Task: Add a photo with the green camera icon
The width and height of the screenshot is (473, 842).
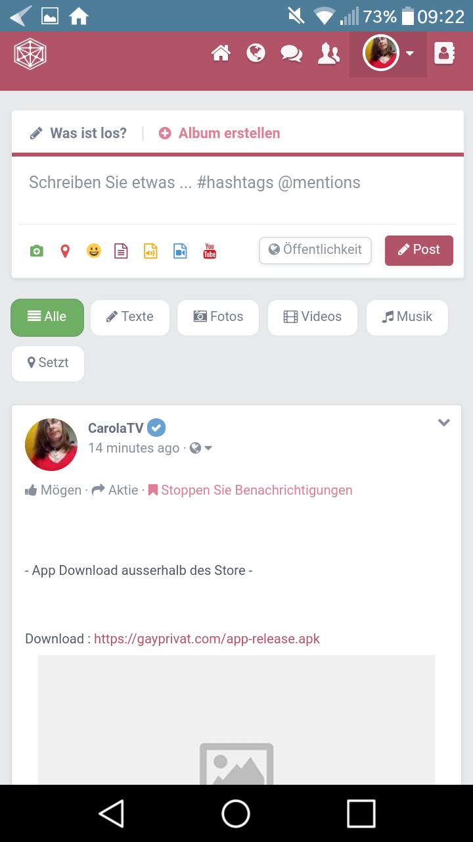Action: (x=37, y=251)
